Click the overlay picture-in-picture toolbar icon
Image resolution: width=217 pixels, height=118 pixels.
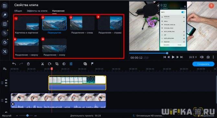click(85, 64)
